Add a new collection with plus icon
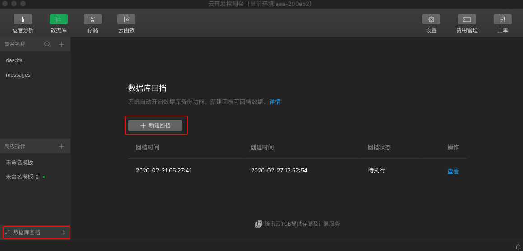Image resolution: width=523 pixels, height=251 pixels. click(x=61, y=44)
